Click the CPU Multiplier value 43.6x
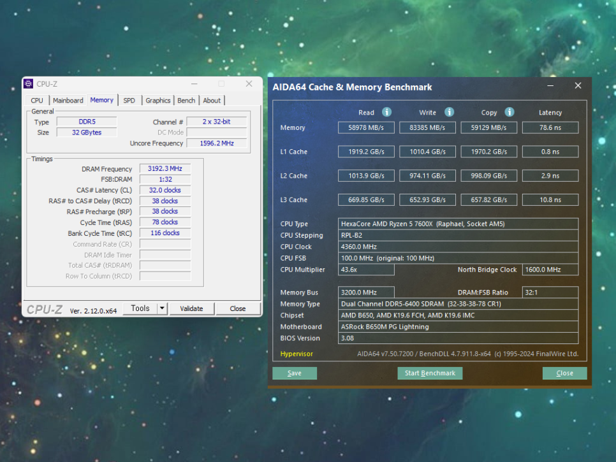Image resolution: width=616 pixels, height=462 pixels. coord(366,270)
